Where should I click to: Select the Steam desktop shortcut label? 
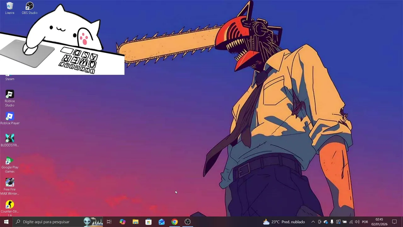point(10,79)
